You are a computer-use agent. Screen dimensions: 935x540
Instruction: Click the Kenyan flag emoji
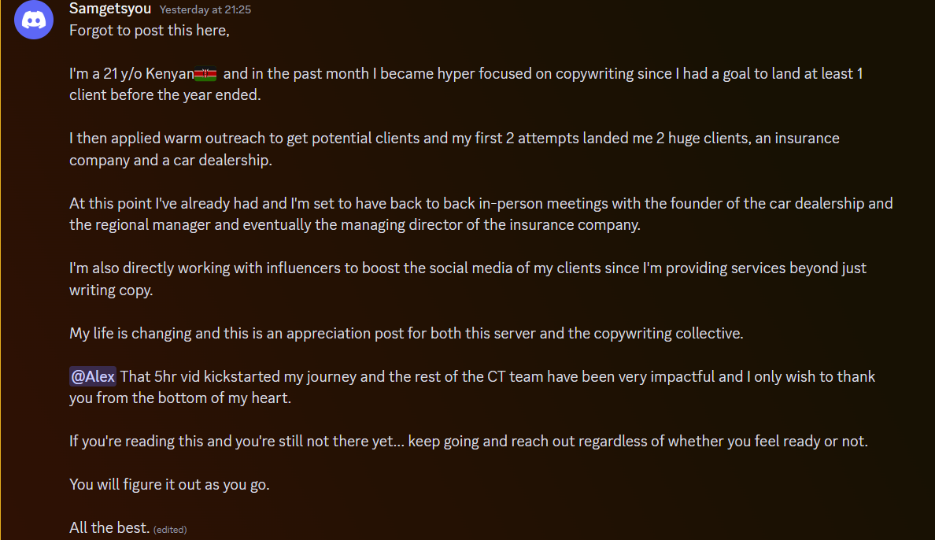point(205,74)
